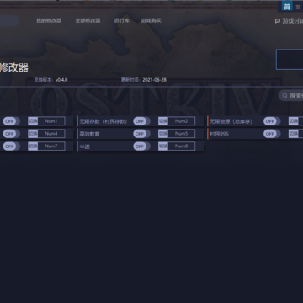Toggle the OFF switch on the Num7 row
The width and height of the screenshot is (303, 303).
click(x=11, y=146)
